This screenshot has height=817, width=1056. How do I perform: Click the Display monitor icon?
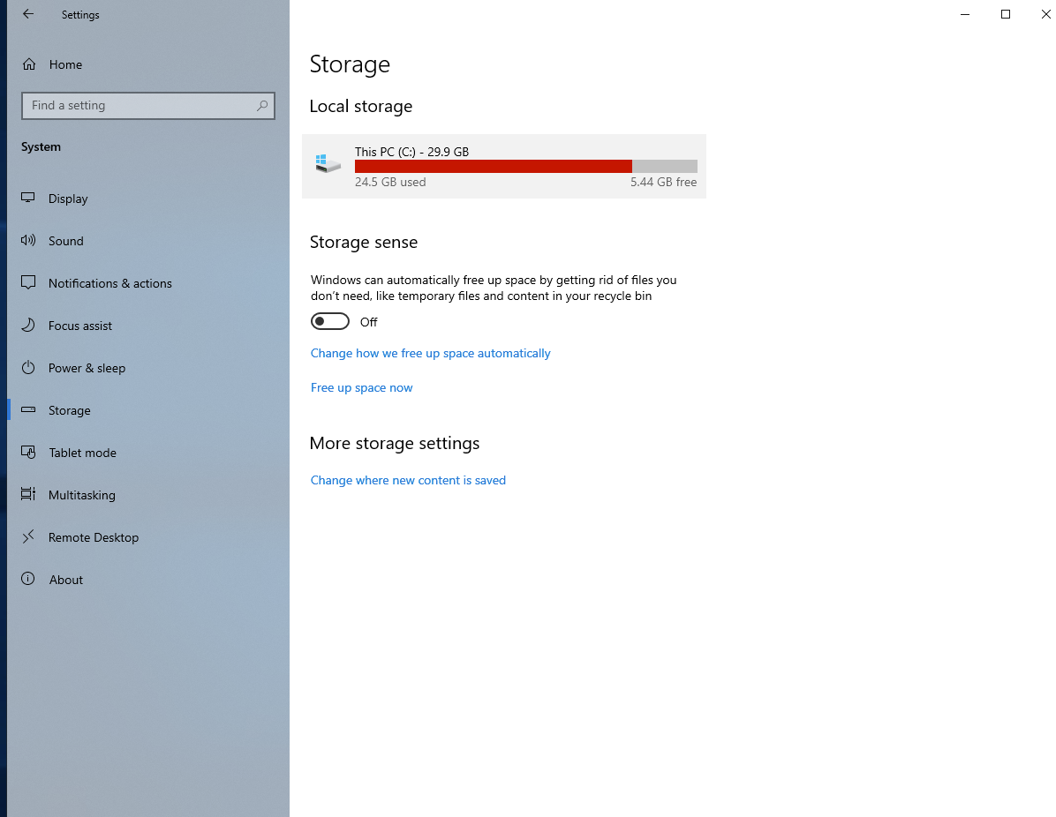click(x=27, y=198)
